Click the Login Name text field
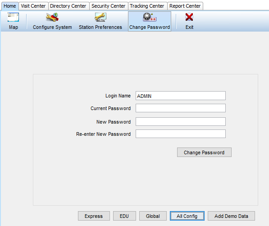The height and width of the screenshot is (226, 269). 181,96
